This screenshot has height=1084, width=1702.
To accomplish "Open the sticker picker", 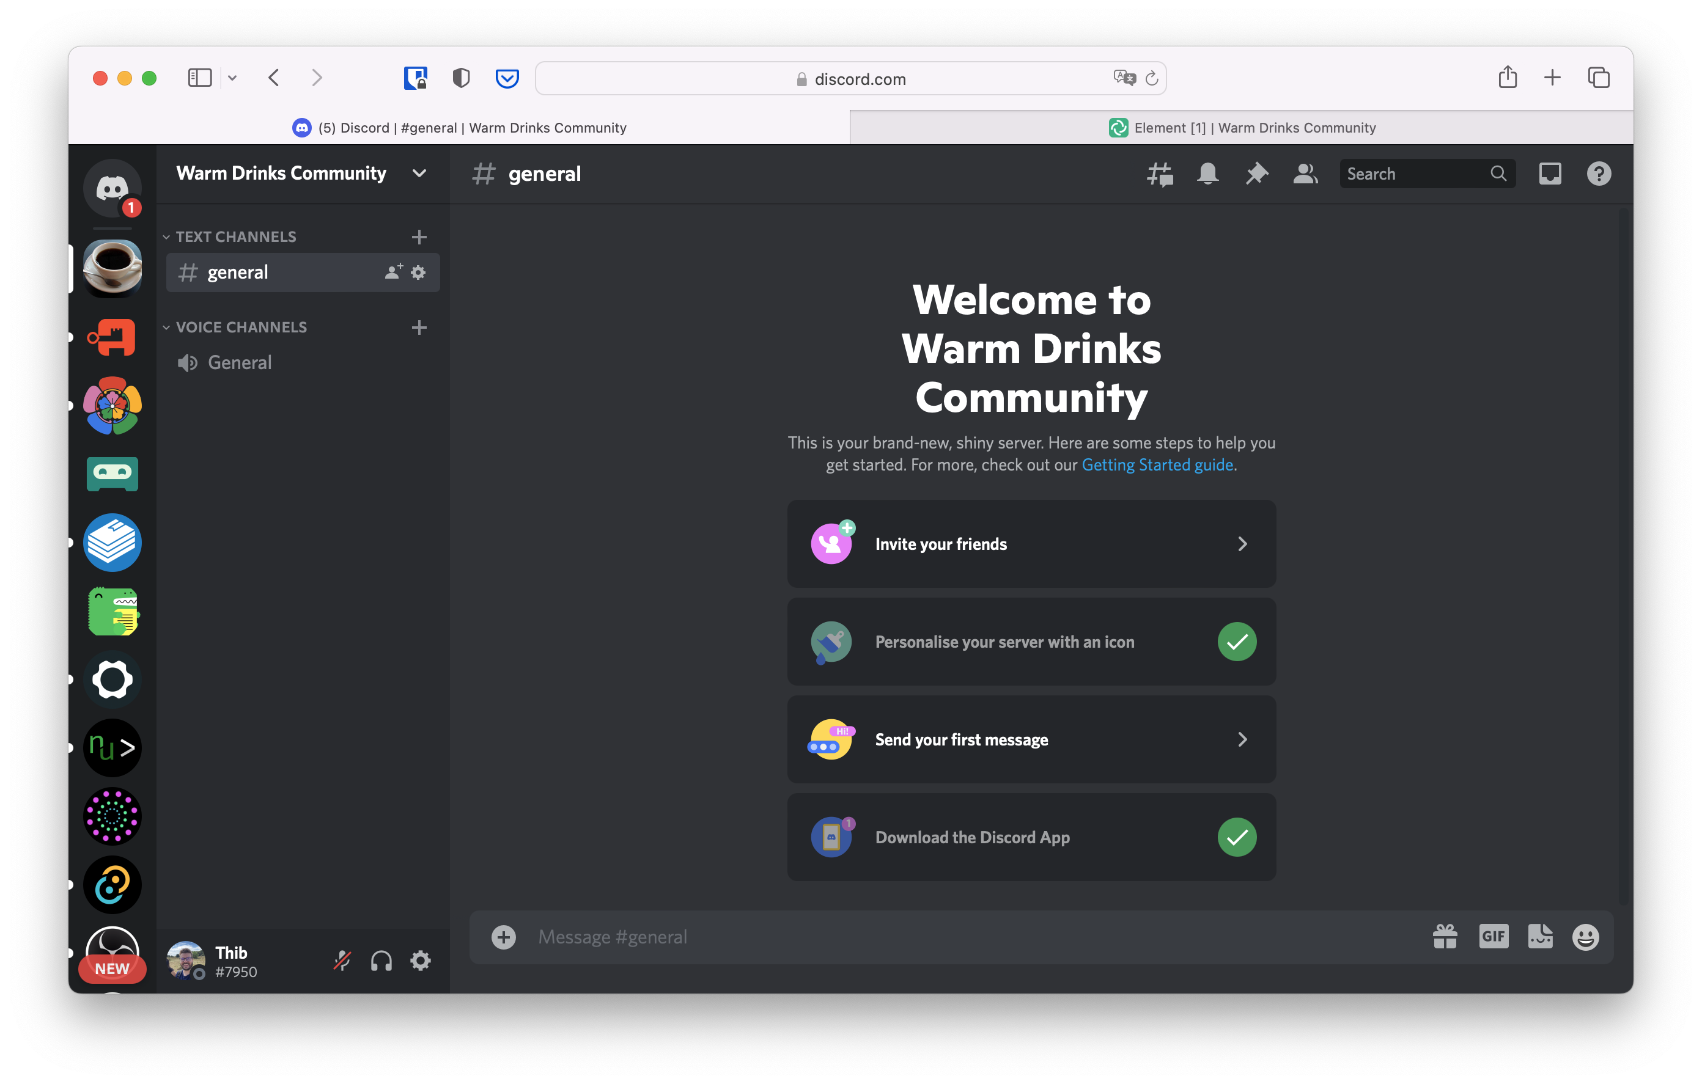I will [x=1540, y=937].
